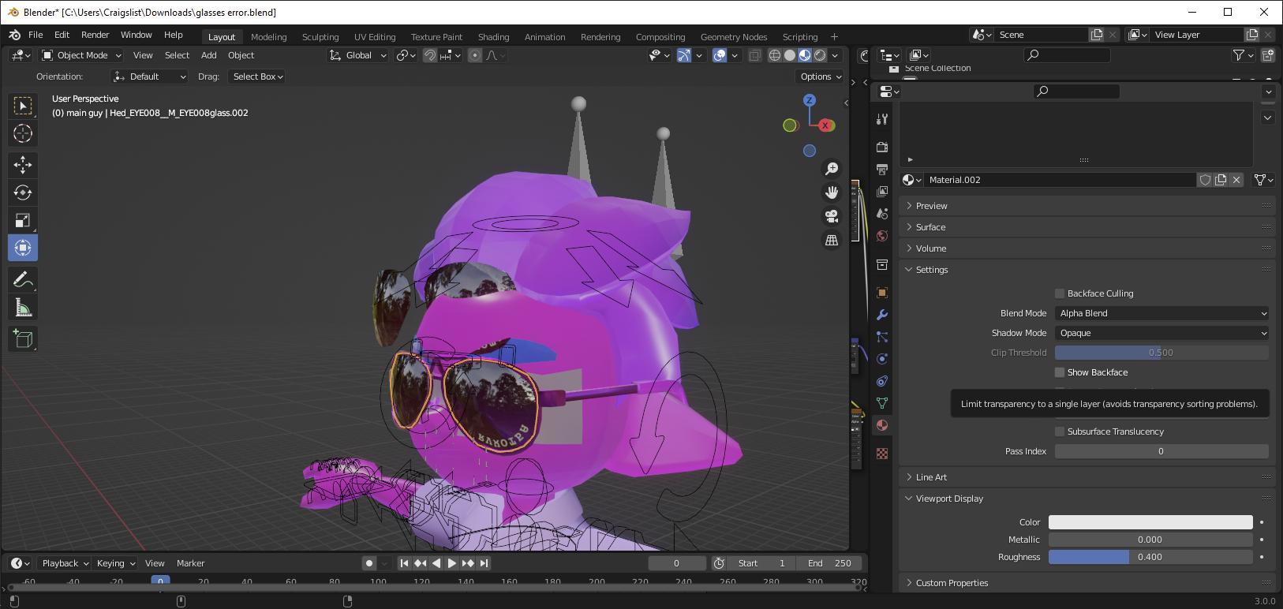Image resolution: width=1283 pixels, height=609 pixels.
Task: Open the timeline Playback popover
Action: pos(65,563)
